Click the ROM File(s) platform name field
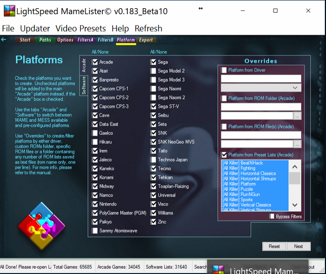Viewport: 326px width, 274px height. pyautogui.click(x=261, y=135)
